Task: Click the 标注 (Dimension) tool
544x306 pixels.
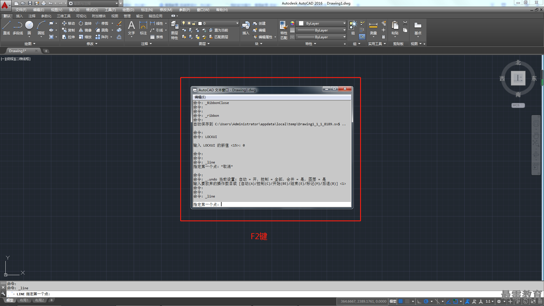Action: 143,28
